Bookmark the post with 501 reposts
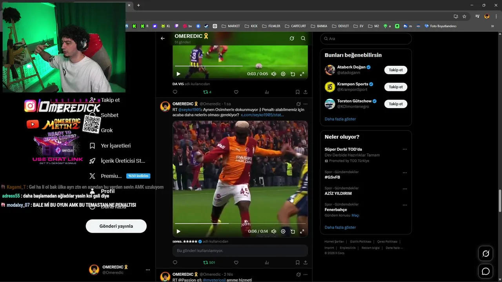Viewport: 502px width, 282px height. pyautogui.click(x=298, y=262)
